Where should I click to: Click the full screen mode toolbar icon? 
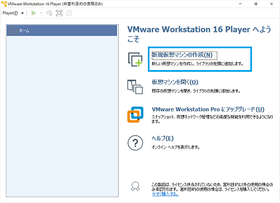pyautogui.click(x=59, y=13)
